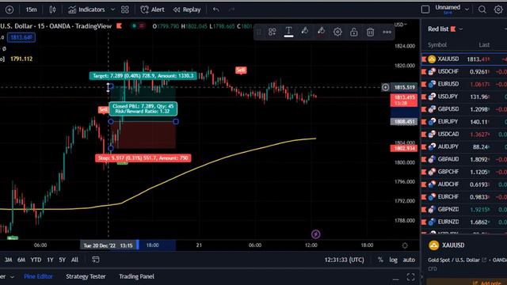Image resolution: width=507 pixels, height=285 pixels.
Task: Toggle the red flag beside XAUUSD row
Action: pyautogui.click(x=424, y=59)
